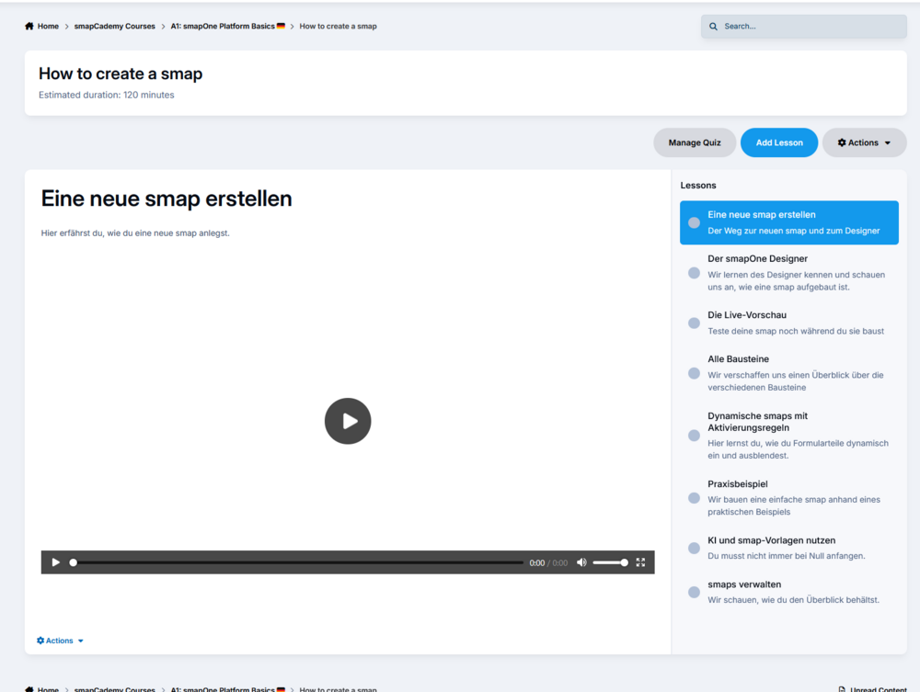Toggle completion circle for Alle Bausteine
Viewport: 920px width, 692px height.
(694, 373)
